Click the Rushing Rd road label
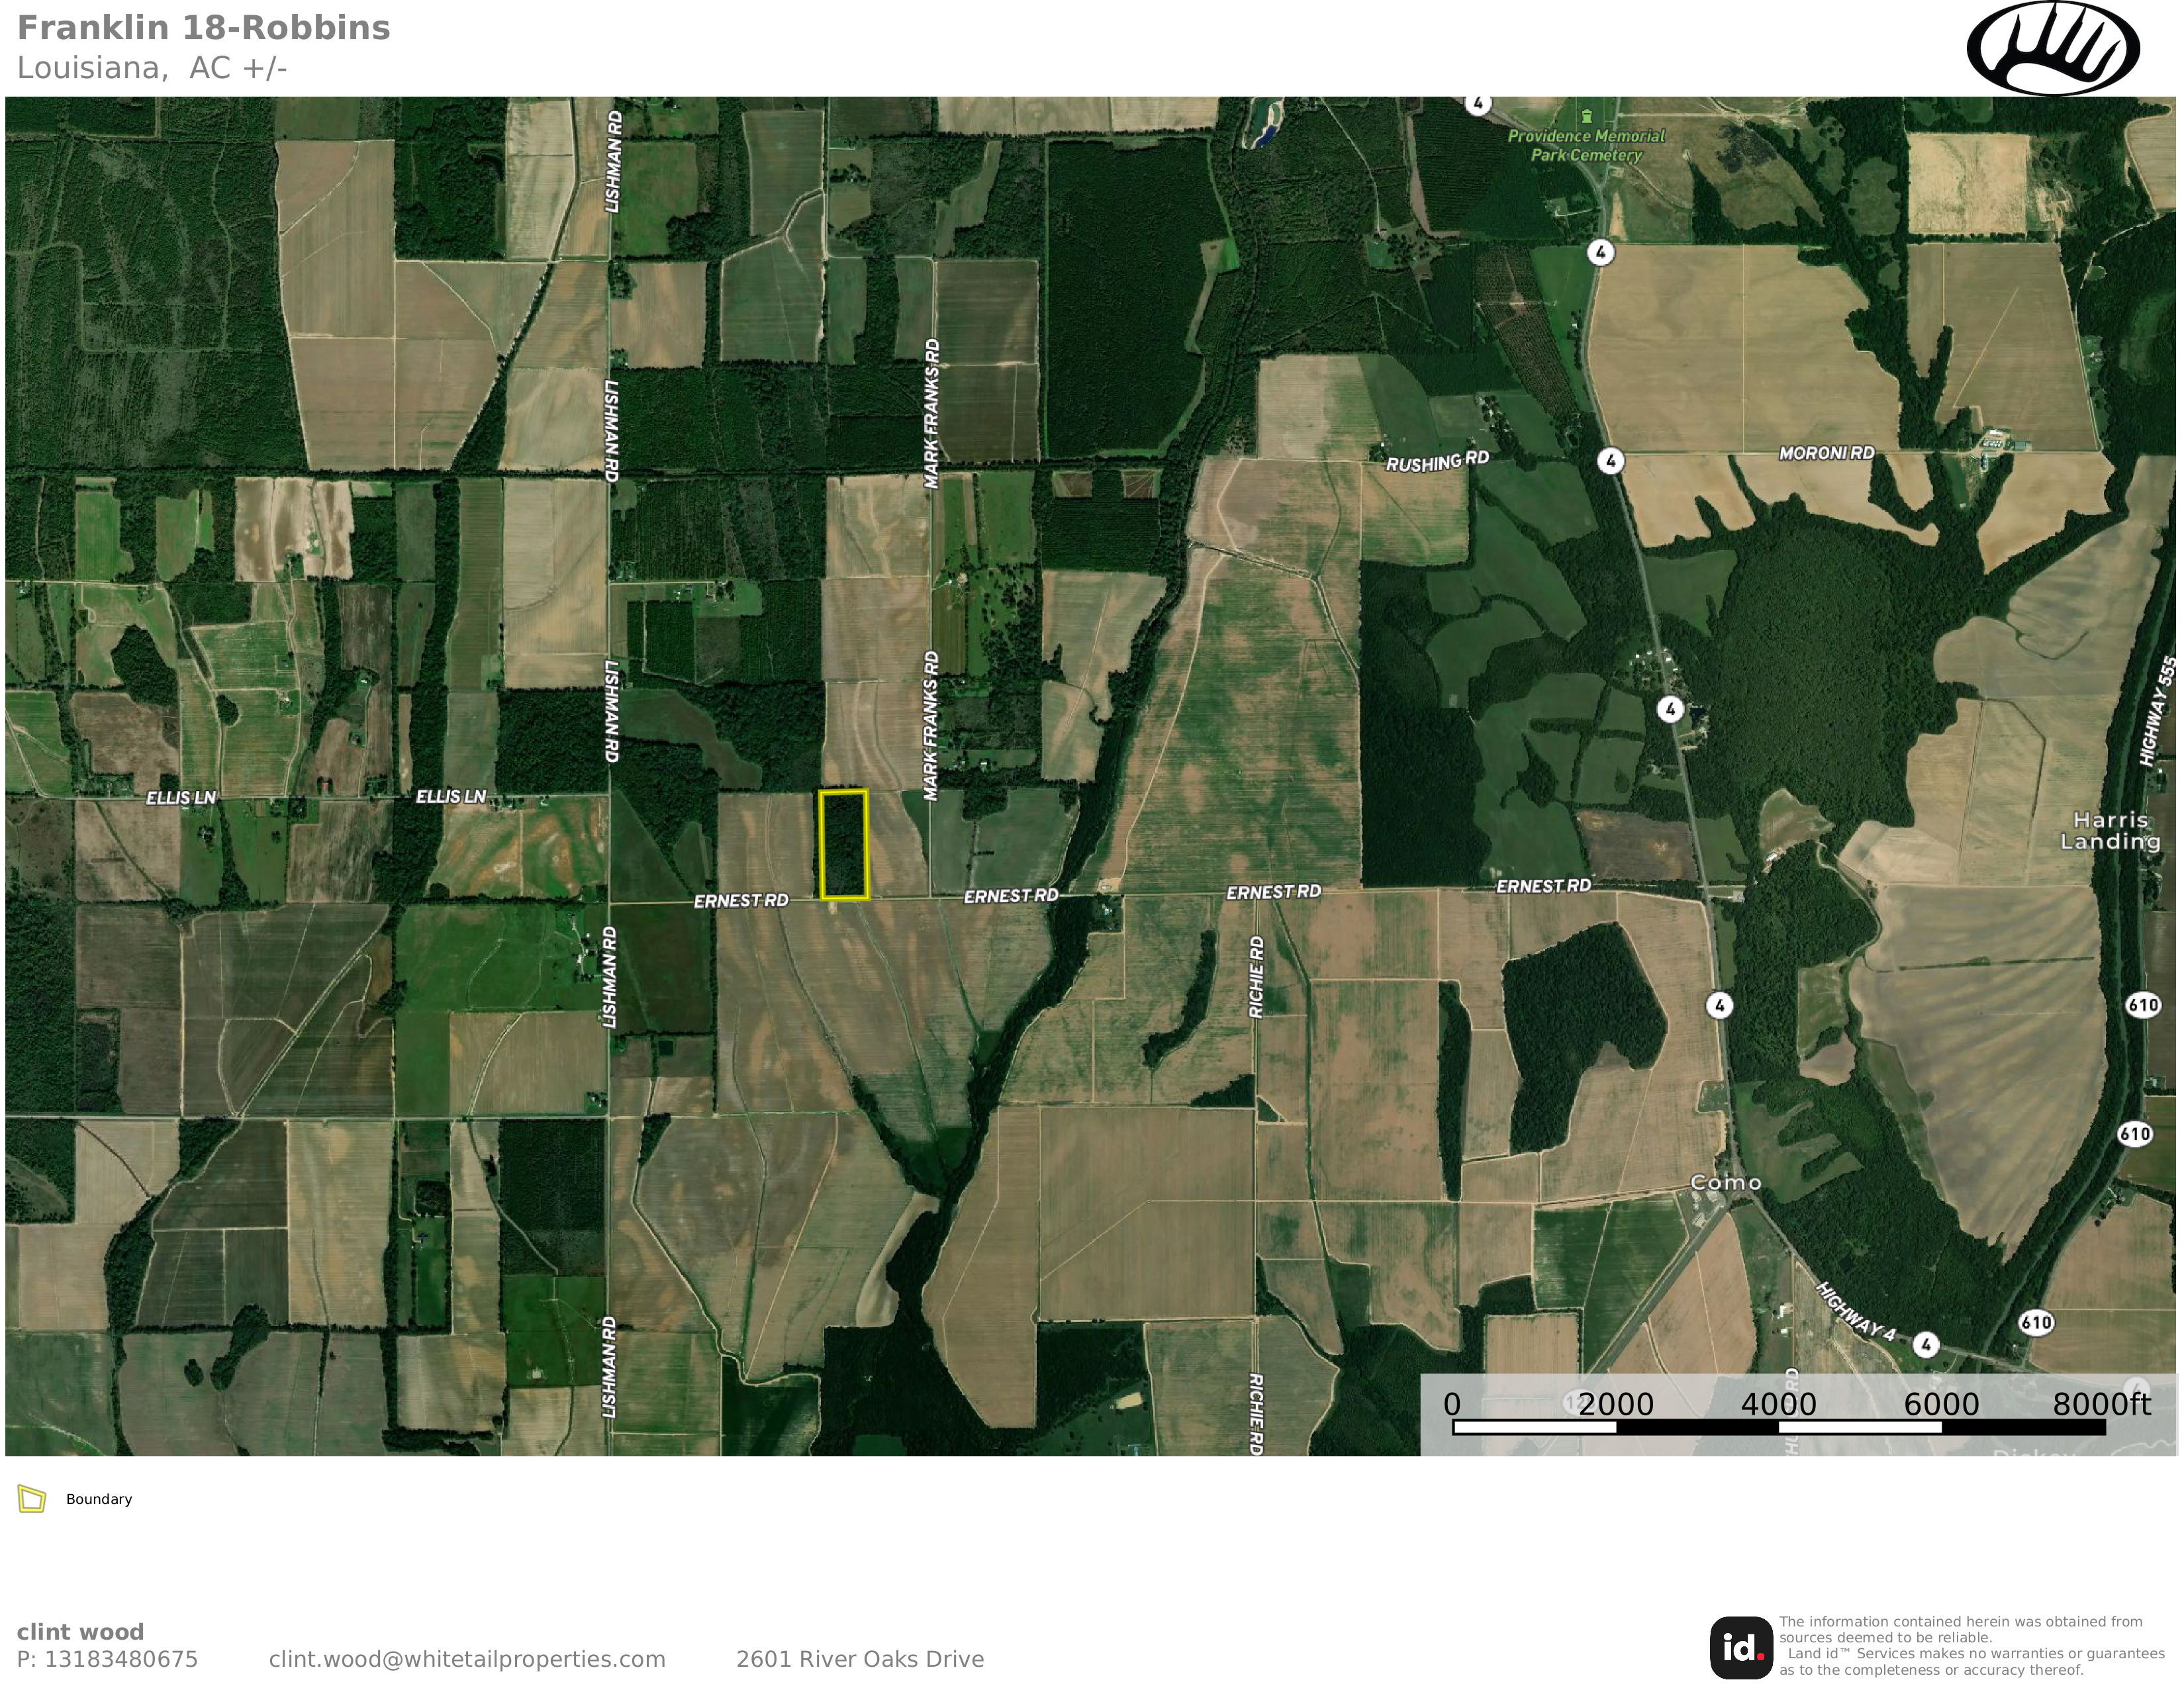The width and height of the screenshot is (2184, 1688). pos(1437,461)
